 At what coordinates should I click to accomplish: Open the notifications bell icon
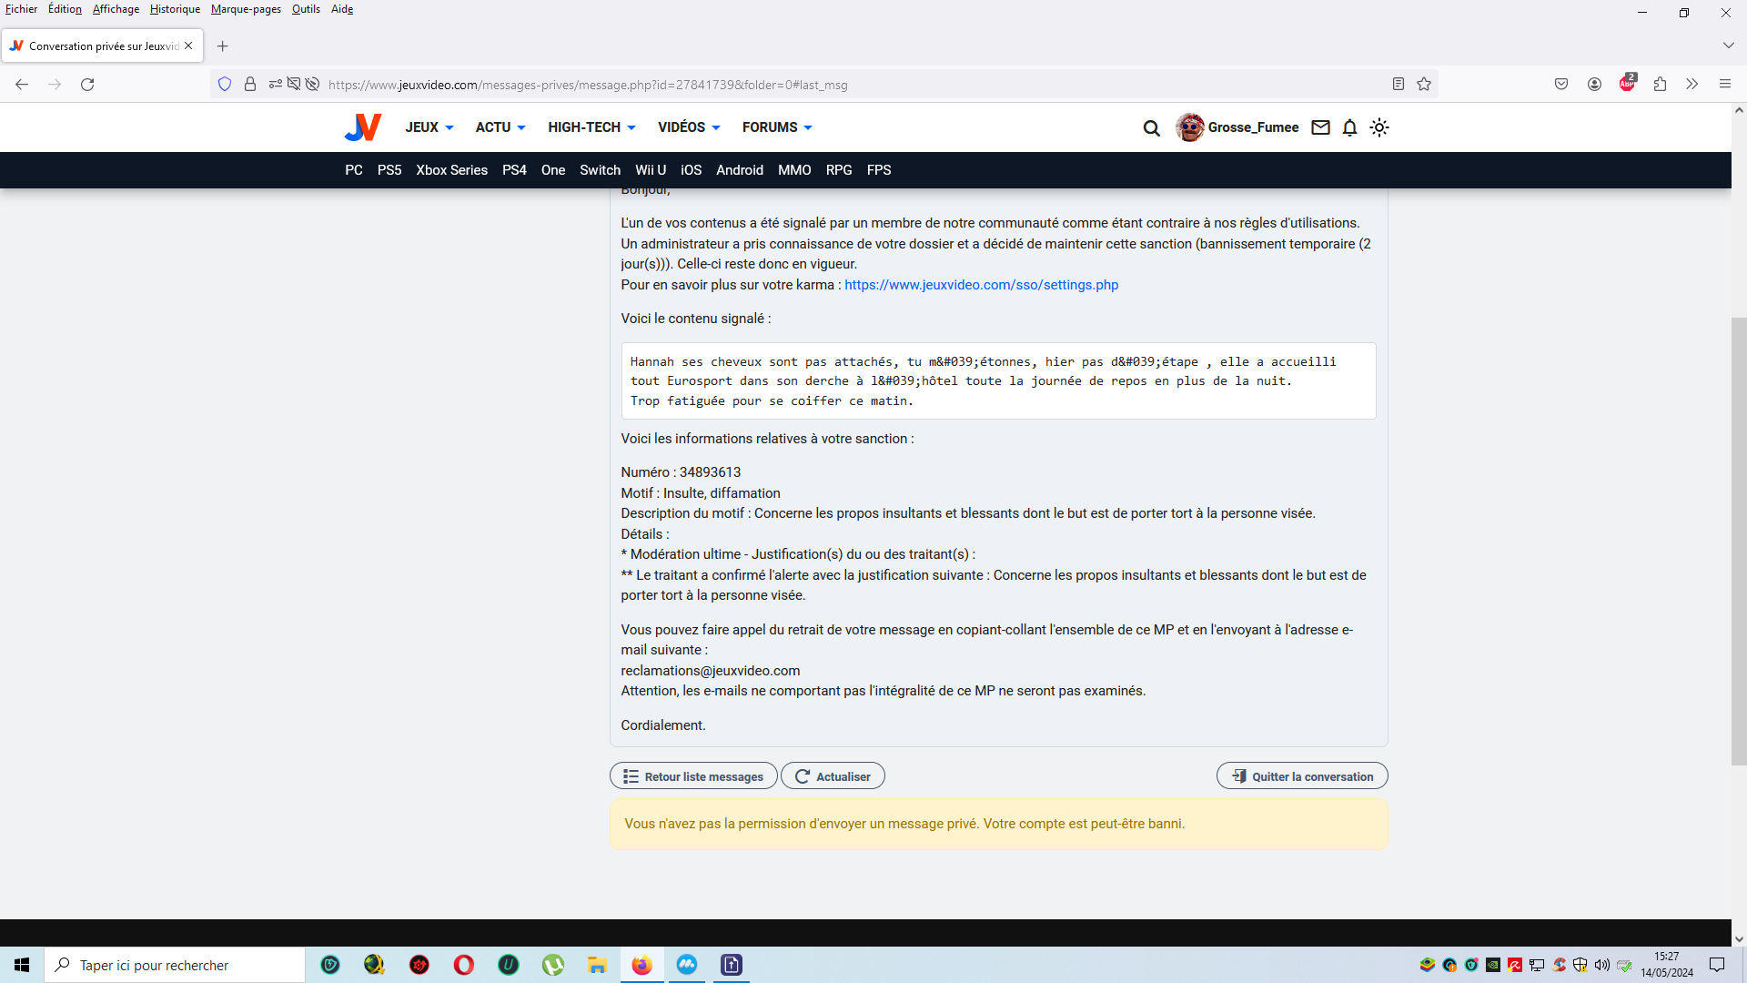coord(1349,127)
